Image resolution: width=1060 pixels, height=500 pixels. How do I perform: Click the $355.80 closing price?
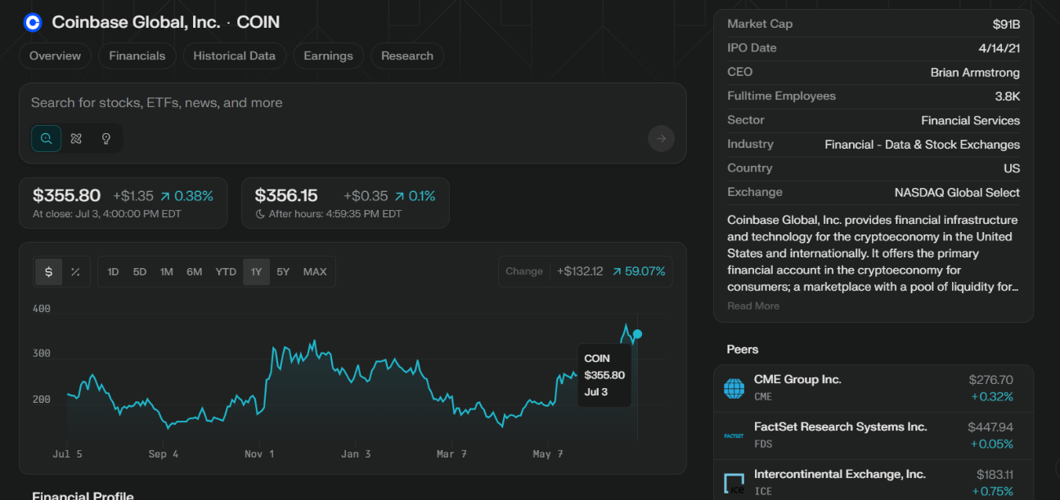(67, 195)
